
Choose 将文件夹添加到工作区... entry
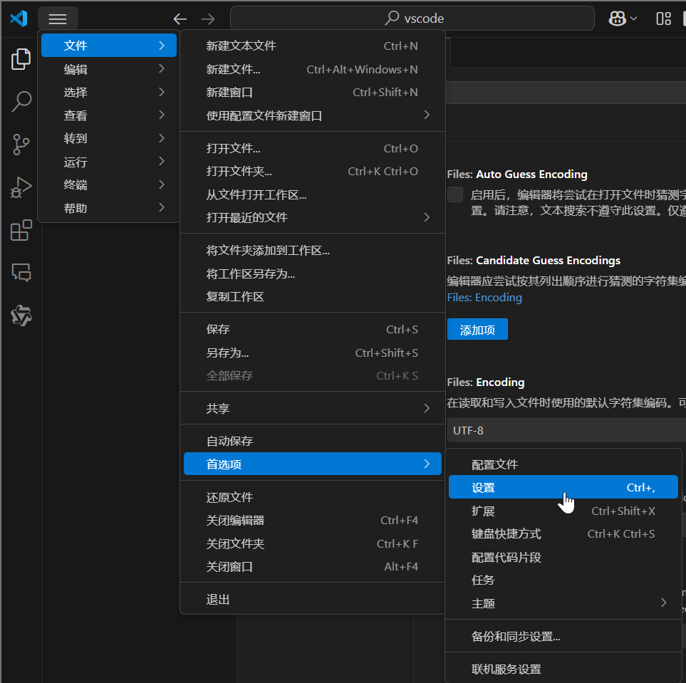click(313, 250)
